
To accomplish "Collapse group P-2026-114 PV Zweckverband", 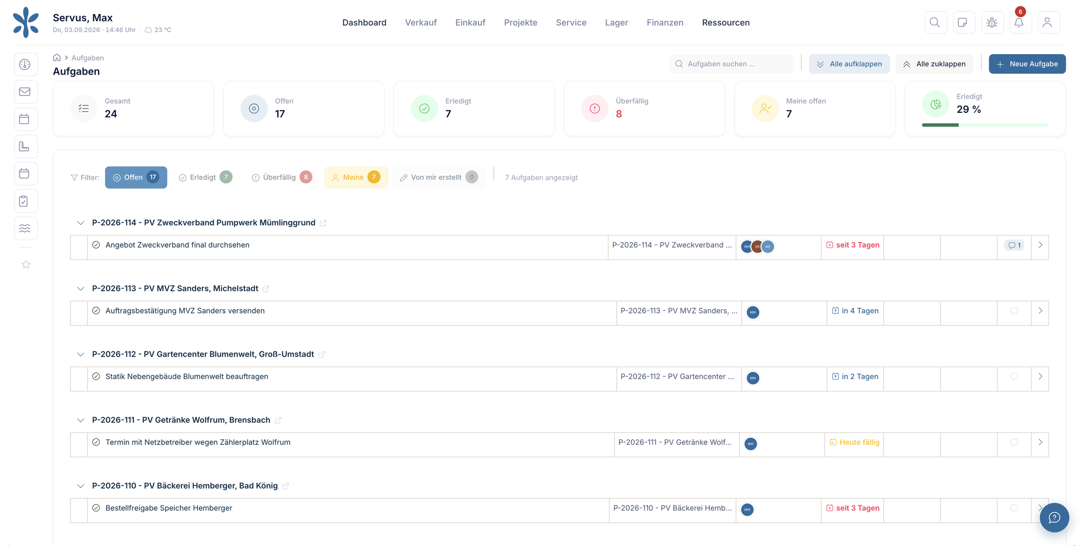I will [x=81, y=223].
